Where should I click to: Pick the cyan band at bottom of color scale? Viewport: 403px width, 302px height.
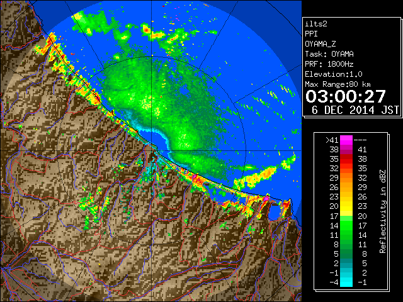point(346,282)
